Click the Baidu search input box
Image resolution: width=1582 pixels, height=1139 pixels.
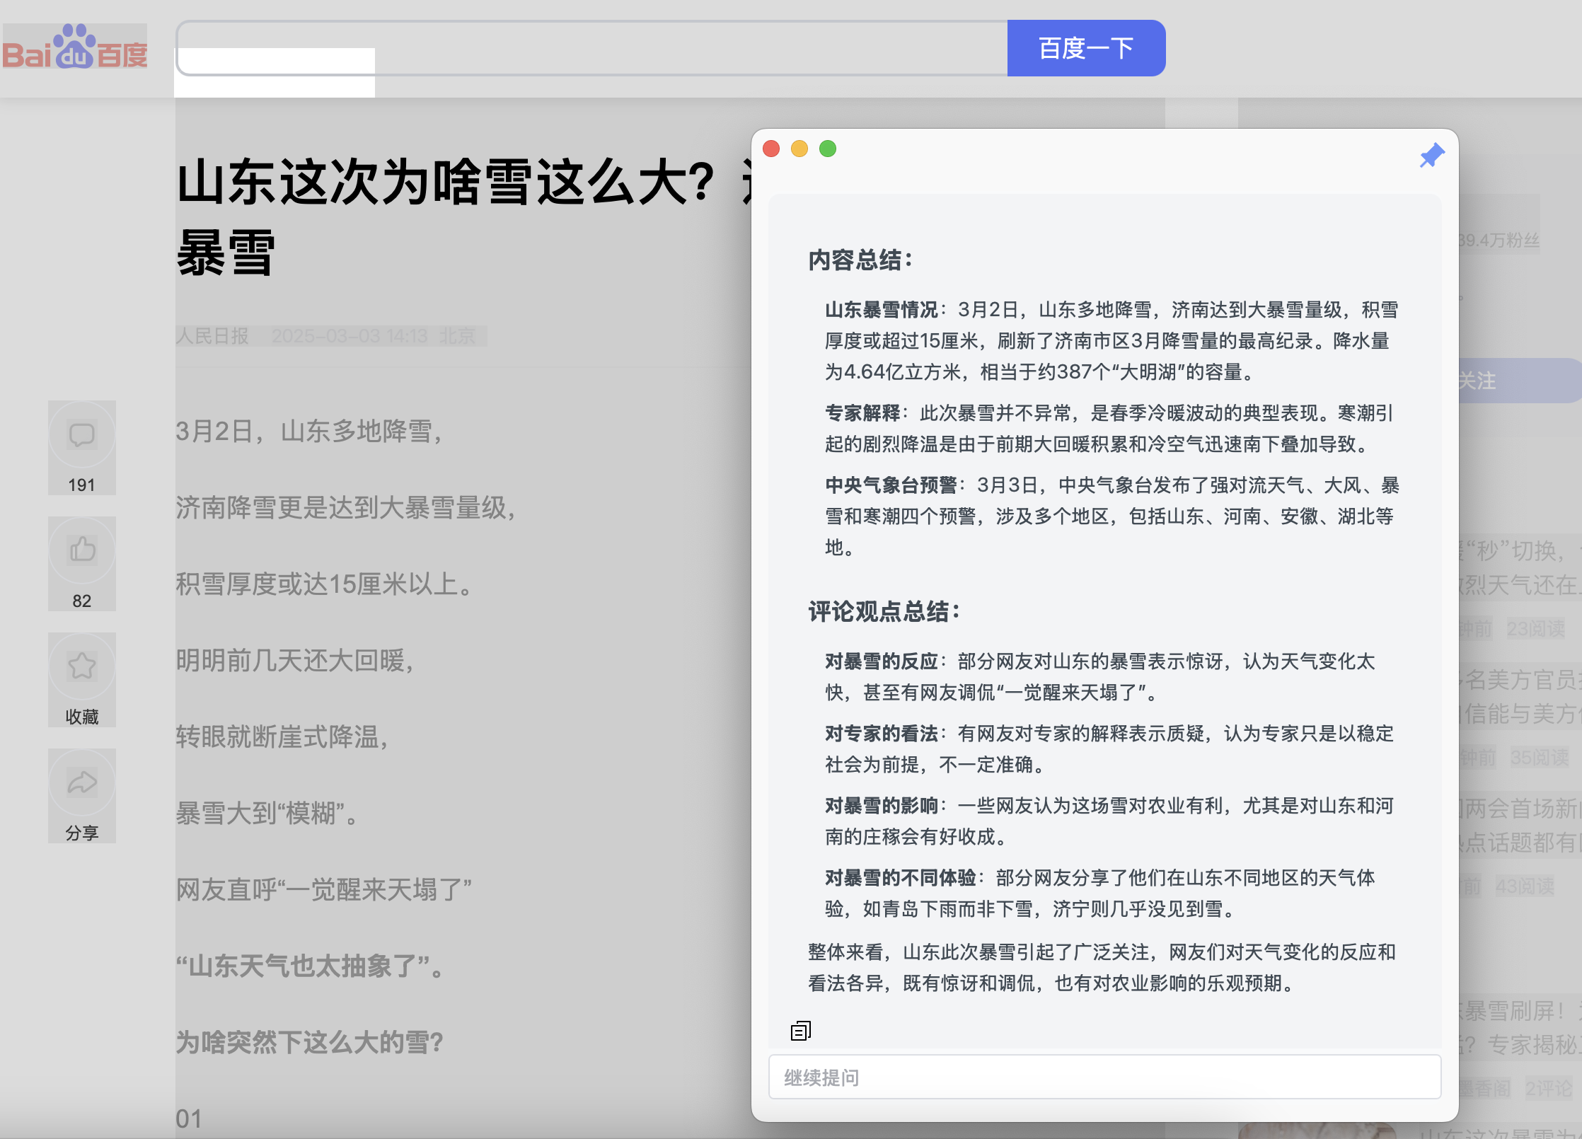(592, 48)
